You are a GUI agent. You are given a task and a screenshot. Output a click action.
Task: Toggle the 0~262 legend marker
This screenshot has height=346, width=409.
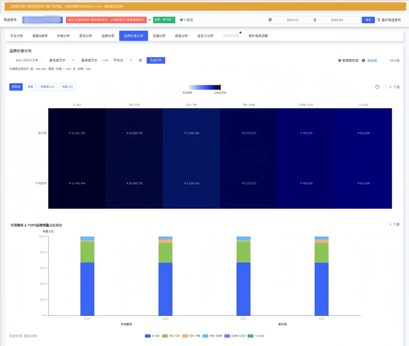click(x=148, y=336)
